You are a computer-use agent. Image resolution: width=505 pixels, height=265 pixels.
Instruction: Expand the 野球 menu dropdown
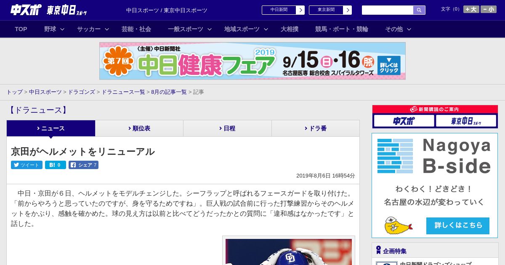tap(54, 29)
